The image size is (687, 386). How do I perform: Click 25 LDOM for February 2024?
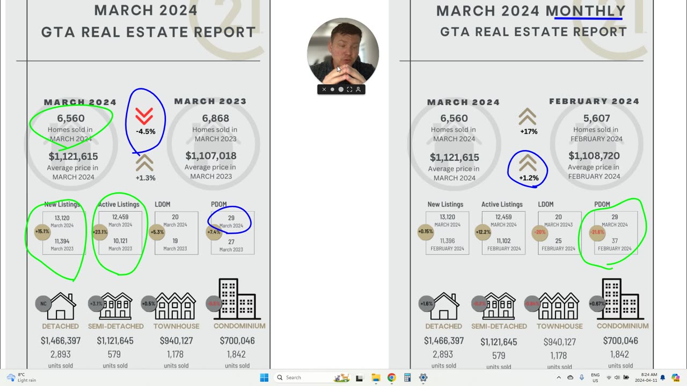558,241
